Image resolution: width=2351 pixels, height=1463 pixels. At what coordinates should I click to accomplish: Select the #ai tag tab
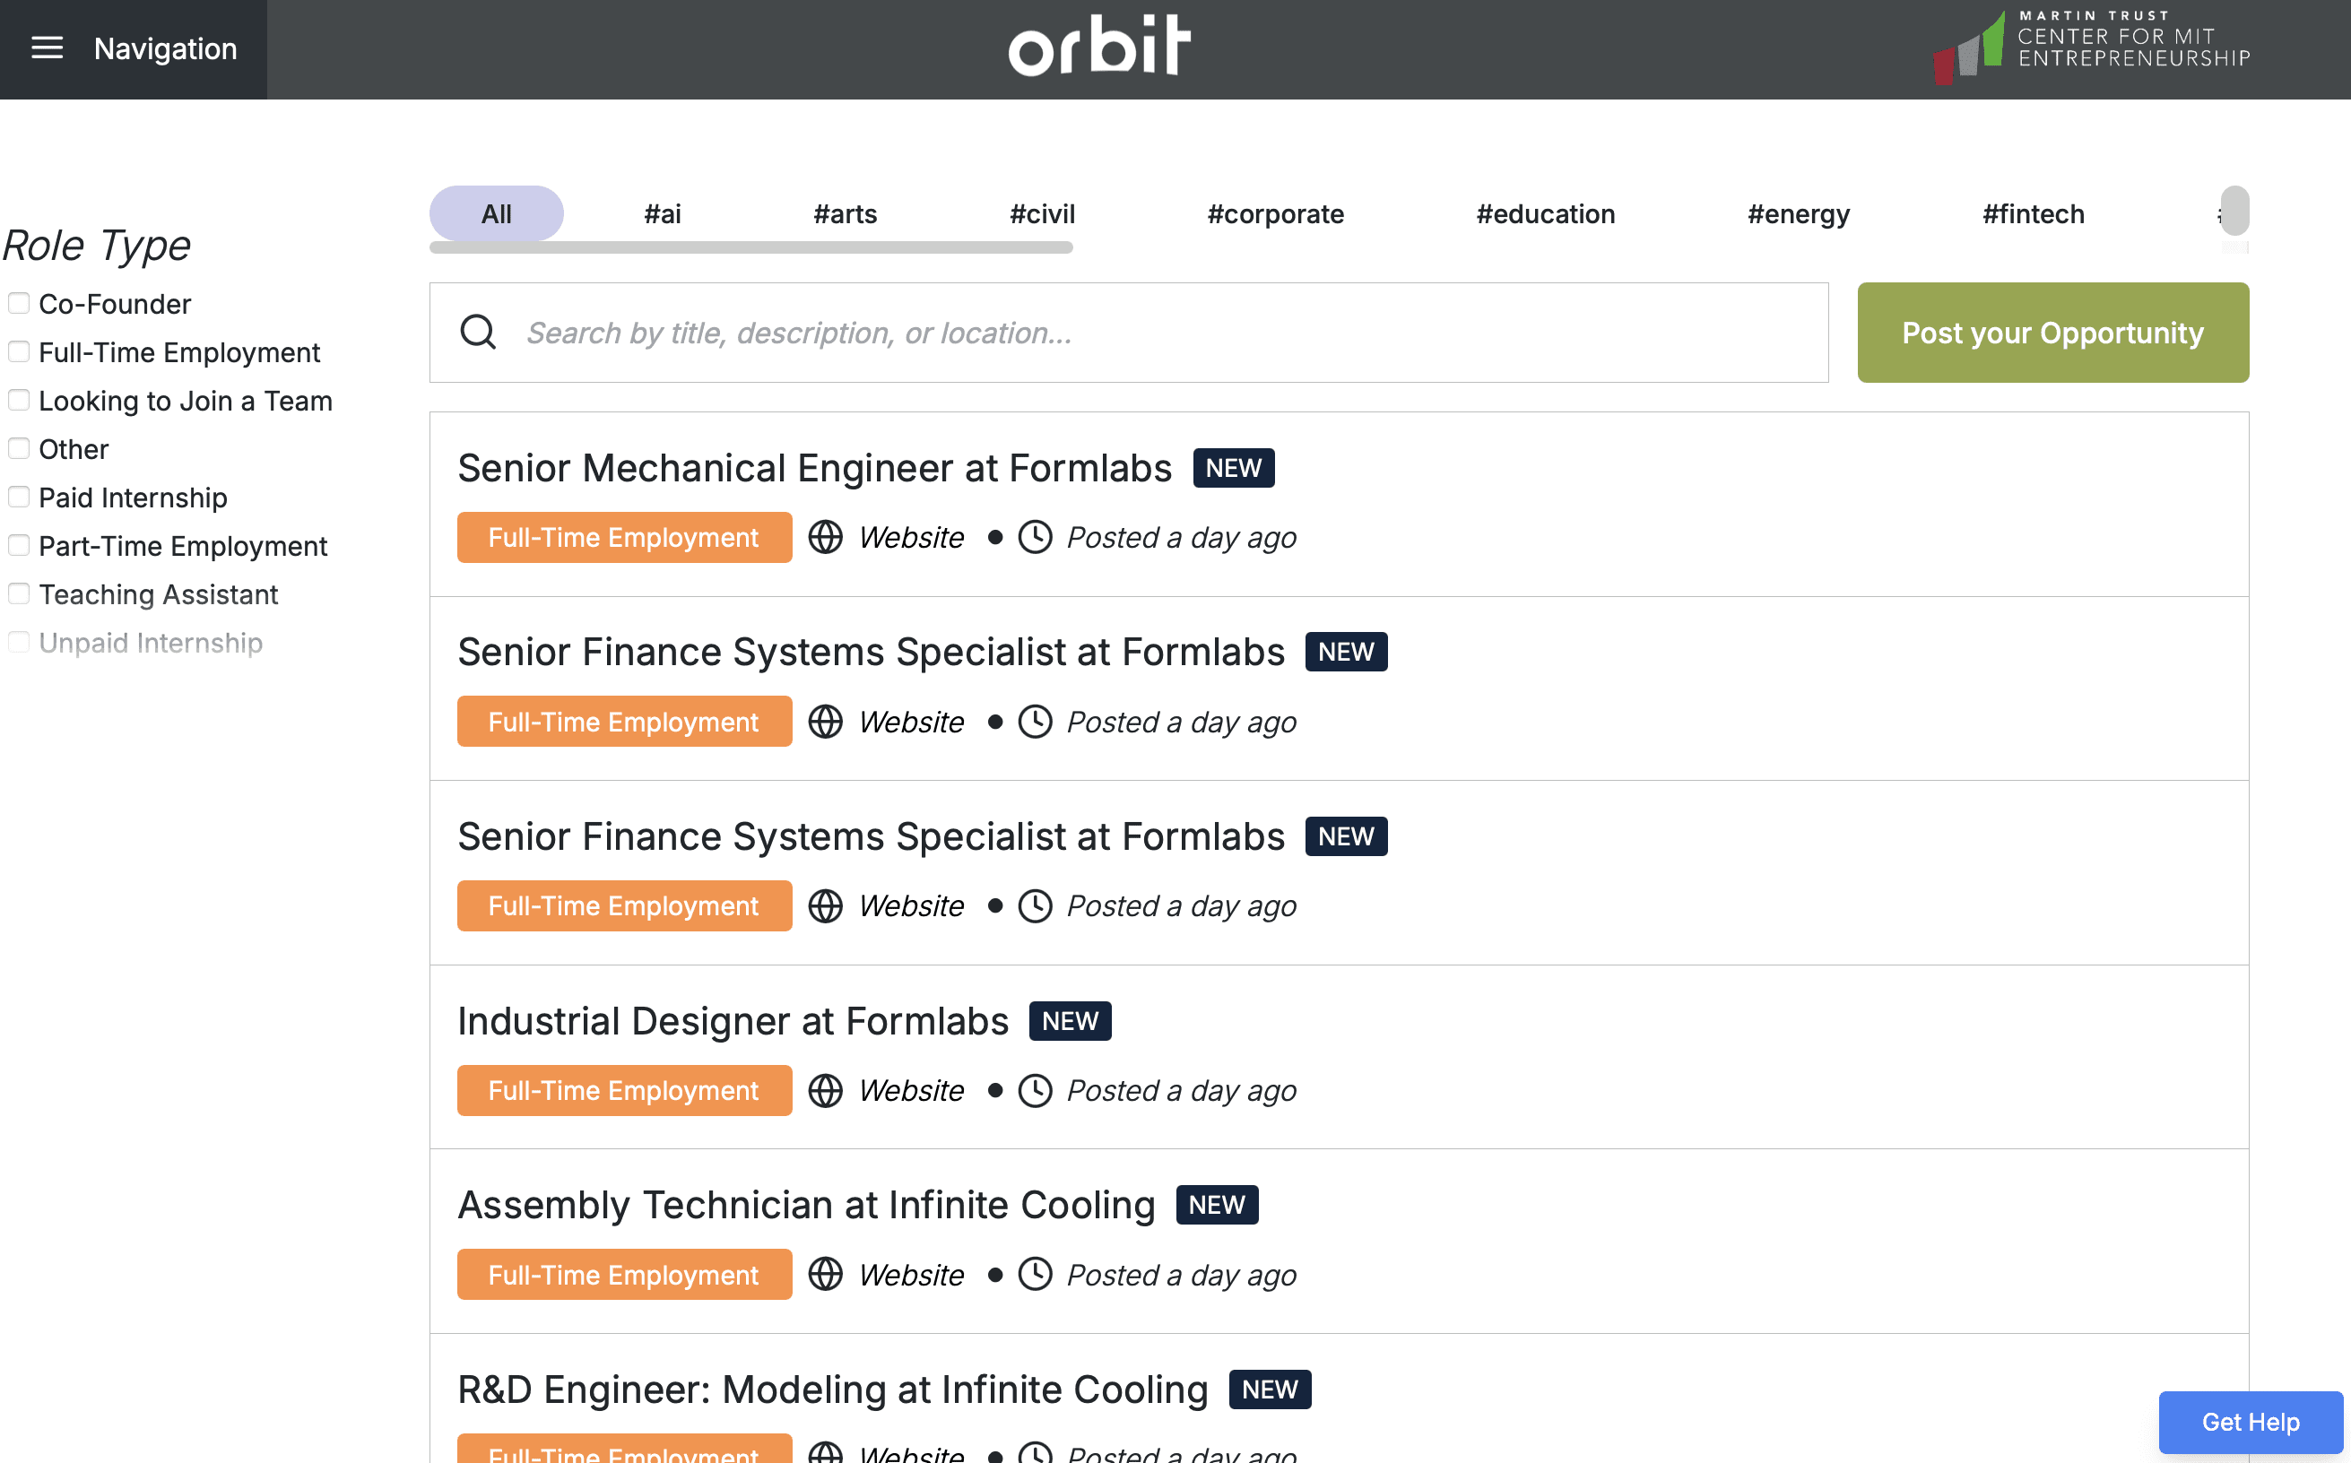tap(663, 214)
